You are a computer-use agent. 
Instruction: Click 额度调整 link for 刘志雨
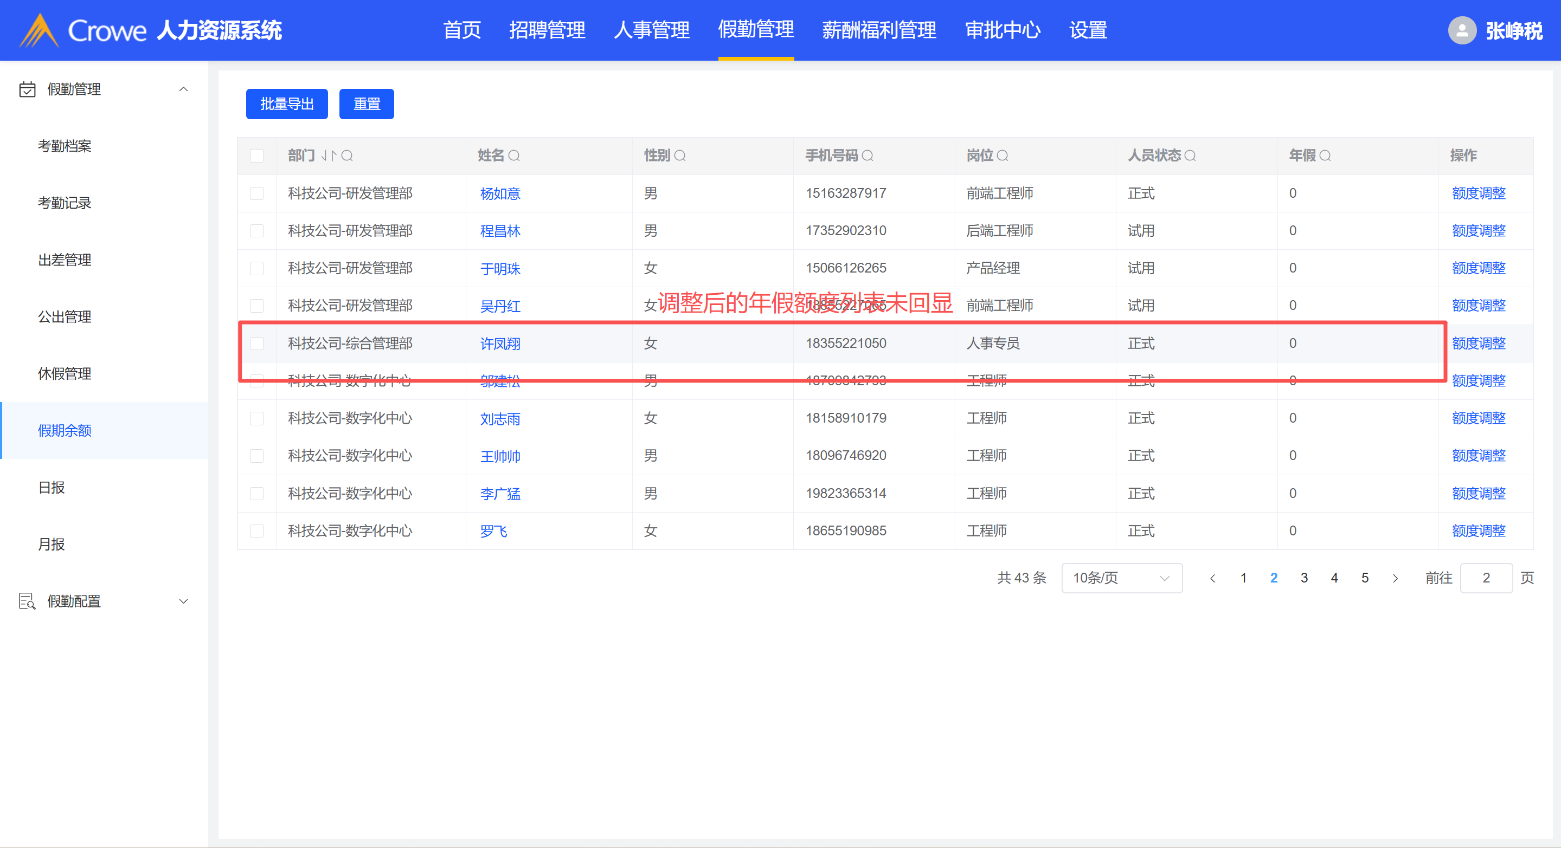(x=1478, y=418)
